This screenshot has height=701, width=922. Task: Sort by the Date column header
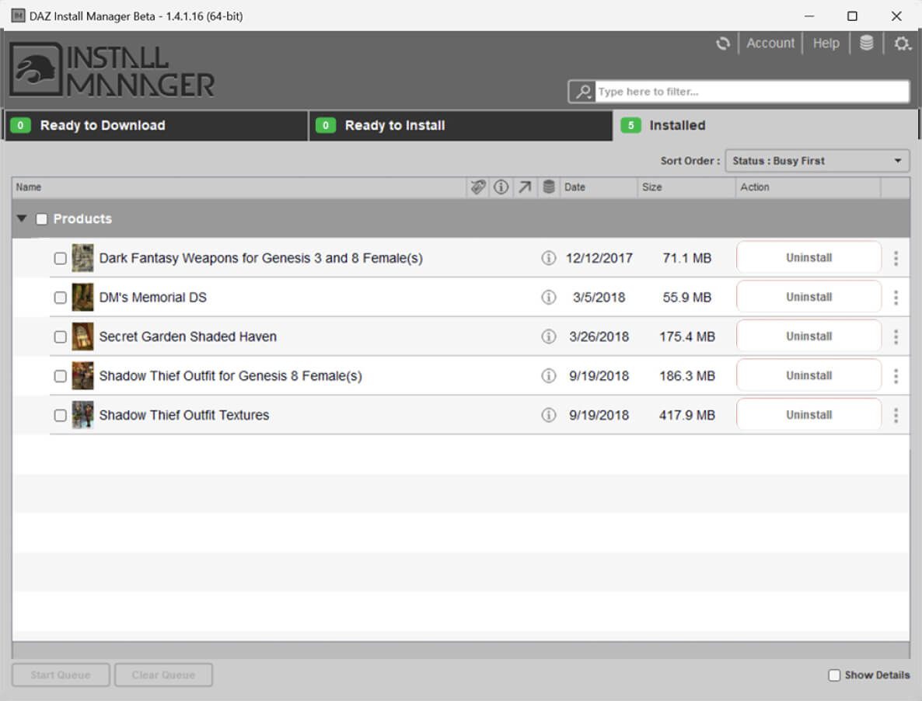click(x=598, y=187)
